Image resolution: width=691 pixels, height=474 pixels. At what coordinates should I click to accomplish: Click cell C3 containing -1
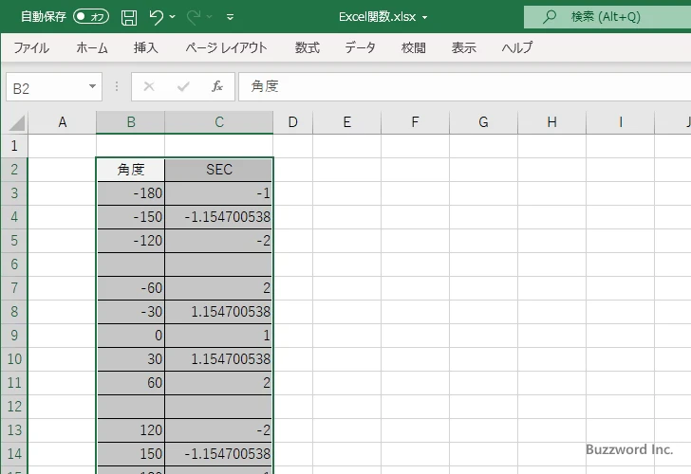[219, 193]
